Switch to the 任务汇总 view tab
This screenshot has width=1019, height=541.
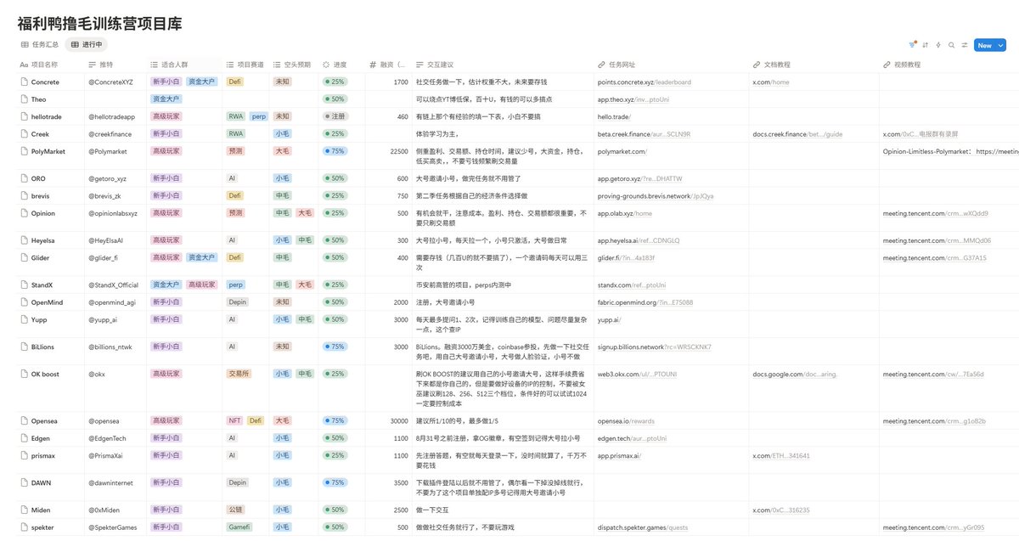40,45
